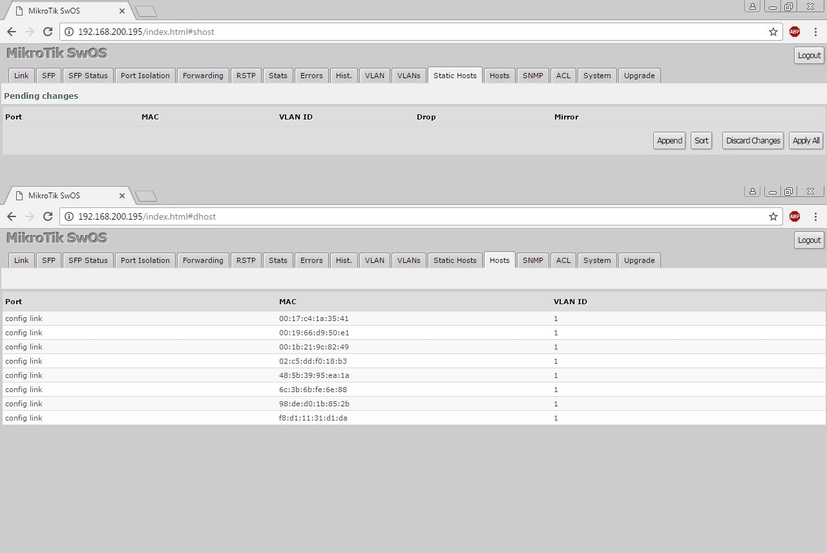Switch to the VLANs tab on the Static Hosts page
This screenshot has height=553, width=827.
click(x=408, y=76)
